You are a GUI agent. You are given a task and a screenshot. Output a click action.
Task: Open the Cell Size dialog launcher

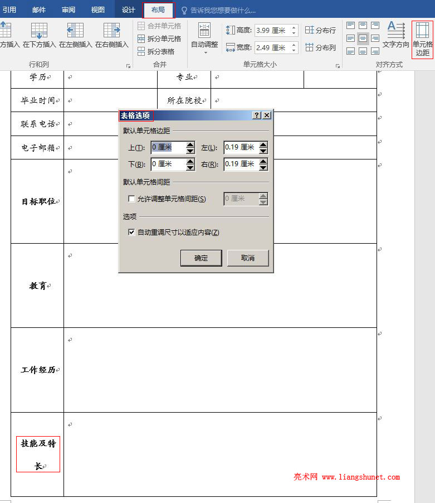tap(338, 66)
